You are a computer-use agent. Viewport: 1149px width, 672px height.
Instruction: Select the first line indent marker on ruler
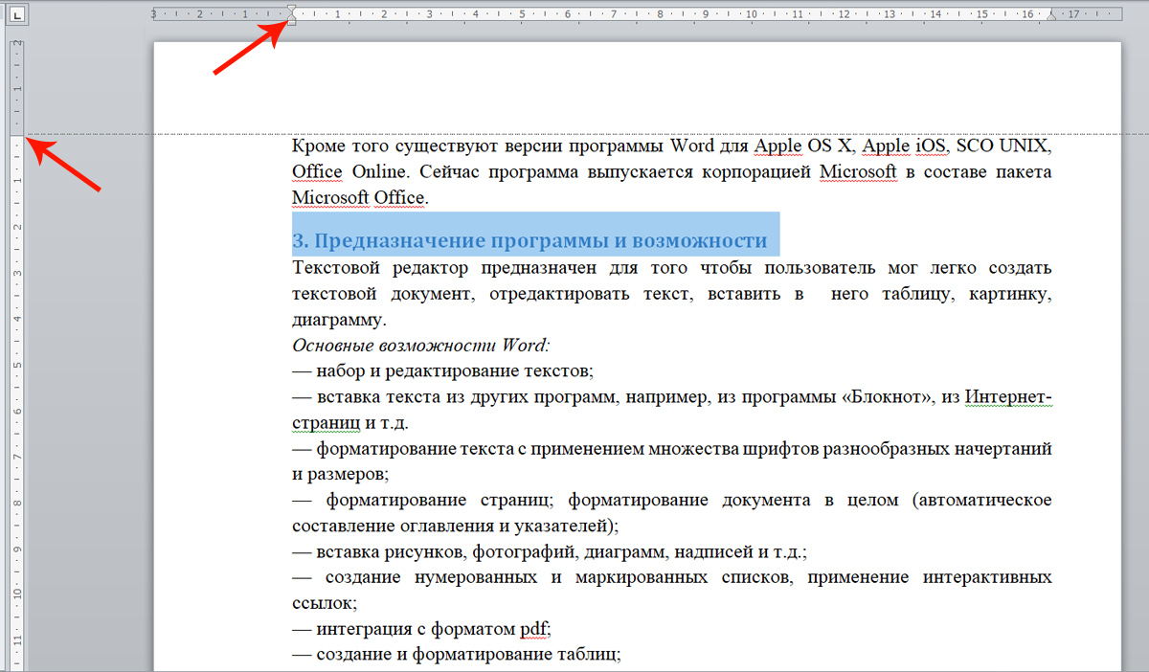tap(291, 10)
